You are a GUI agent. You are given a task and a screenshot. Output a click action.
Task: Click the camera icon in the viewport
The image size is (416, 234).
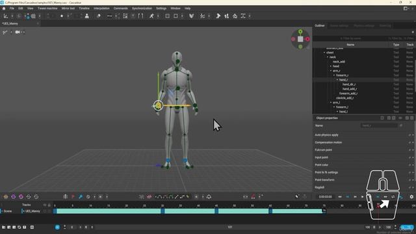point(18,32)
